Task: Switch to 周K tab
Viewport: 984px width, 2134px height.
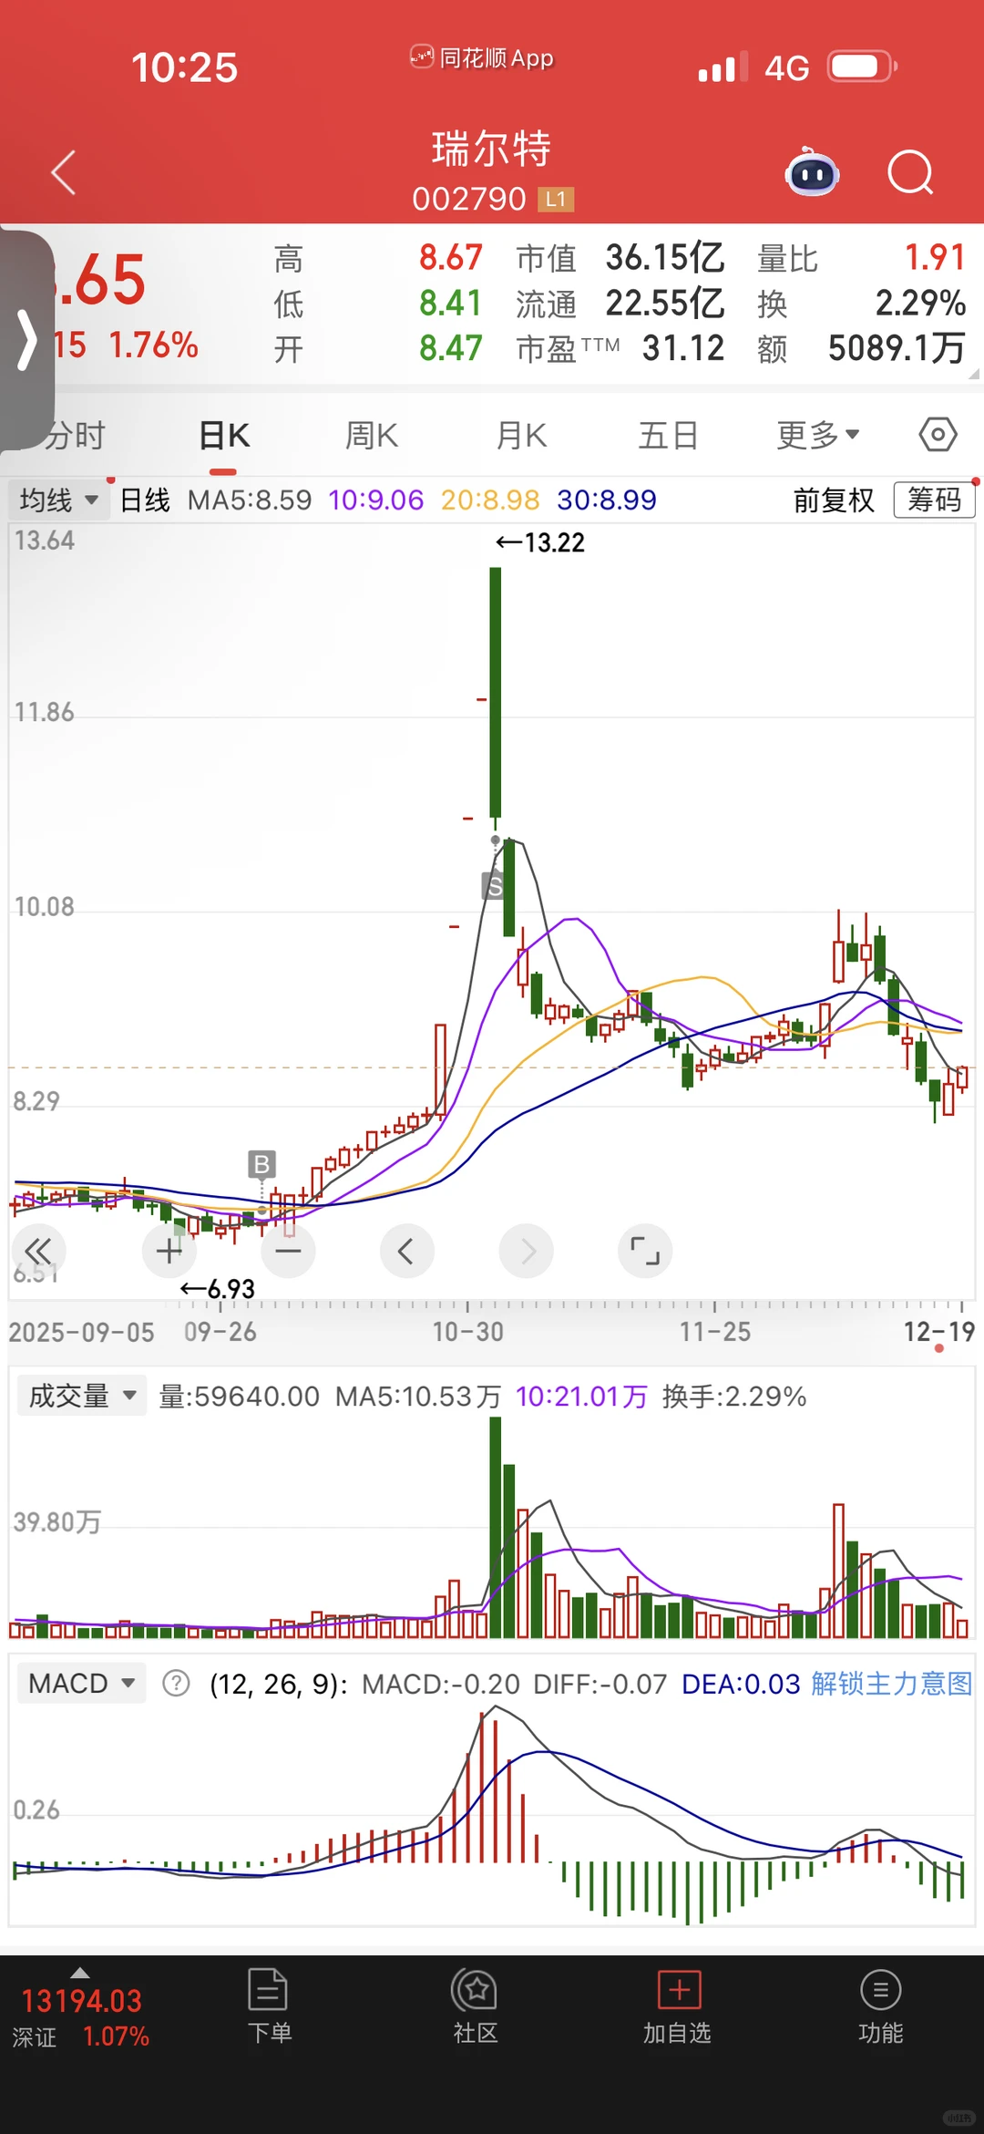Action: [x=372, y=436]
